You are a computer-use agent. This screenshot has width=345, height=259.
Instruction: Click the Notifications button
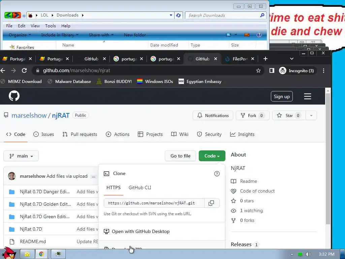[213, 115]
